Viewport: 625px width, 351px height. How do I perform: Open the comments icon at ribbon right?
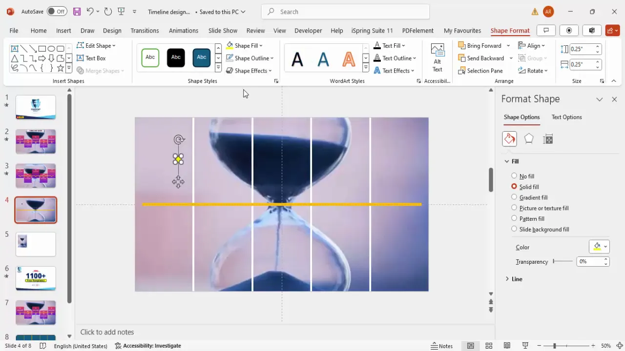point(546,30)
